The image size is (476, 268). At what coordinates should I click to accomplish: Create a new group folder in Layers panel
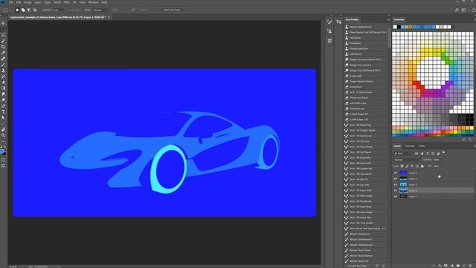[458, 266]
